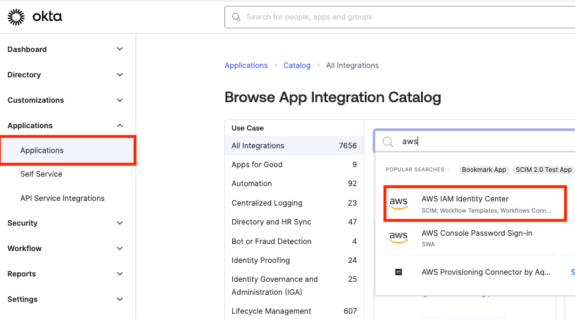Choose AWS IAM Identity Center result
This screenshot has width=575, height=319.
(475, 204)
